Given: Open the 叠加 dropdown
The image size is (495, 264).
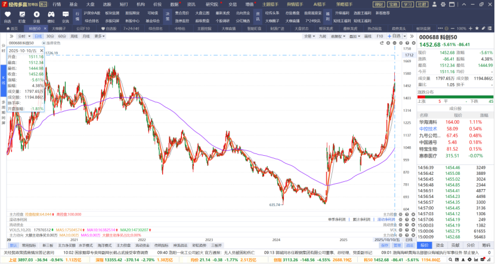Looking at the screenshot, I should click(354, 36).
